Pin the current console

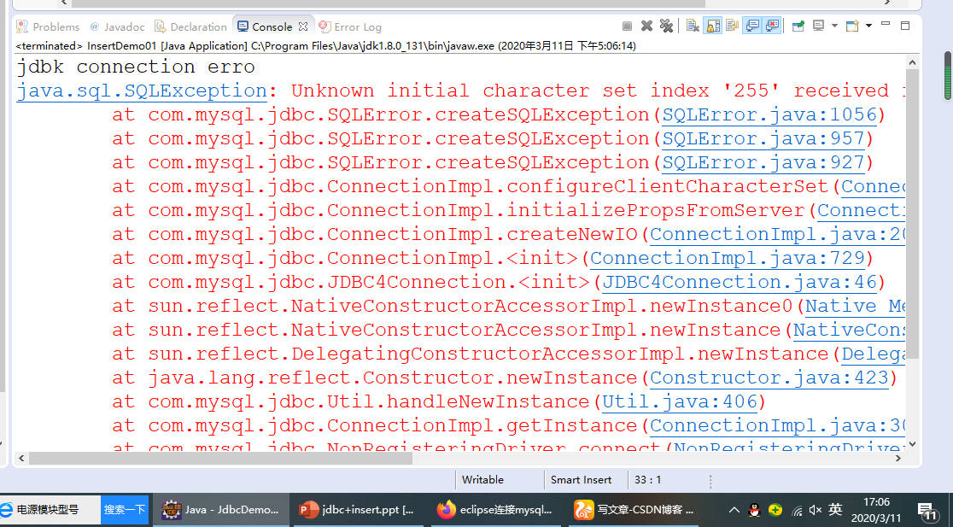click(x=798, y=26)
